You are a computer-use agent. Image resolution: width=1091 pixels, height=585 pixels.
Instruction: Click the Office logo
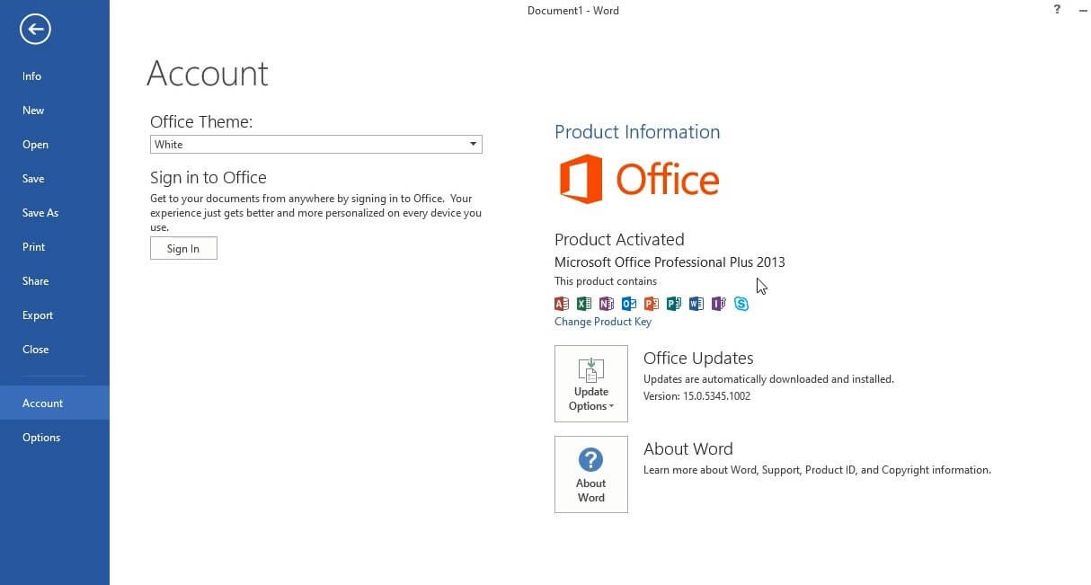tap(639, 179)
